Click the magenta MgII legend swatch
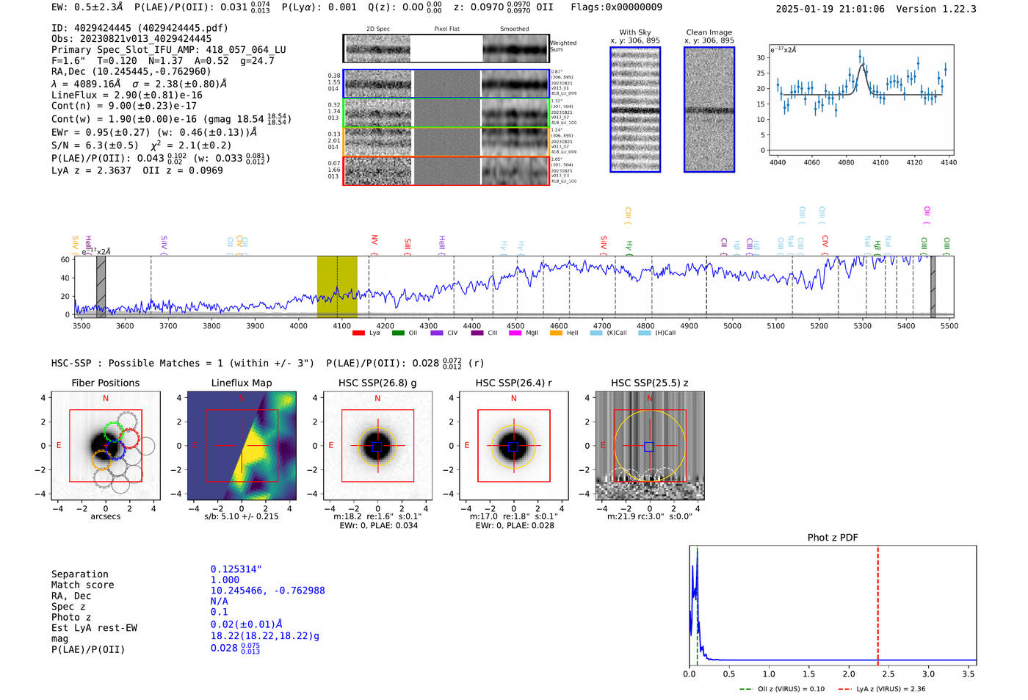Image resolution: width=1028 pixels, height=700 pixels. [515, 333]
